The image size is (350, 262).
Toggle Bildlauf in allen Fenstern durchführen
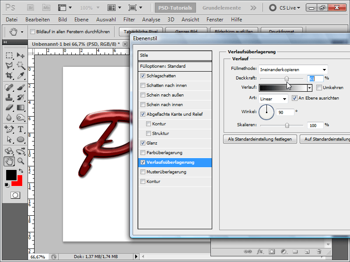pyautogui.click(x=32, y=31)
